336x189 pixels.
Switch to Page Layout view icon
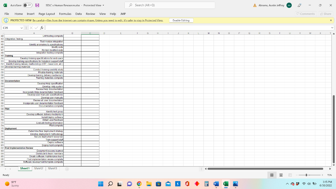click(x=281, y=175)
